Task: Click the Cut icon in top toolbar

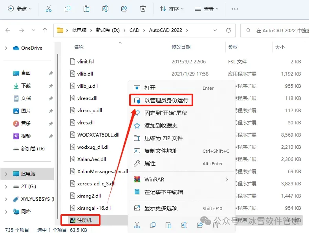Action: (x=48, y=9)
